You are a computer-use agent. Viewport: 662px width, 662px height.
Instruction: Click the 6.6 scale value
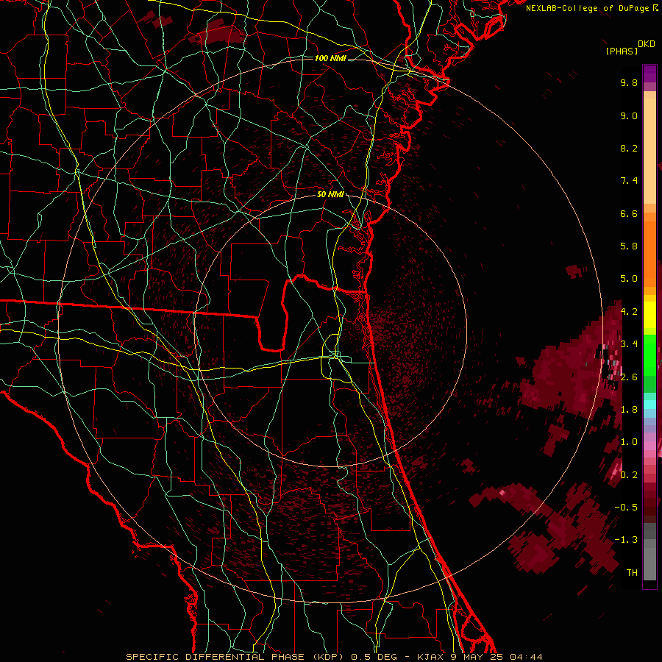[x=629, y=213]
